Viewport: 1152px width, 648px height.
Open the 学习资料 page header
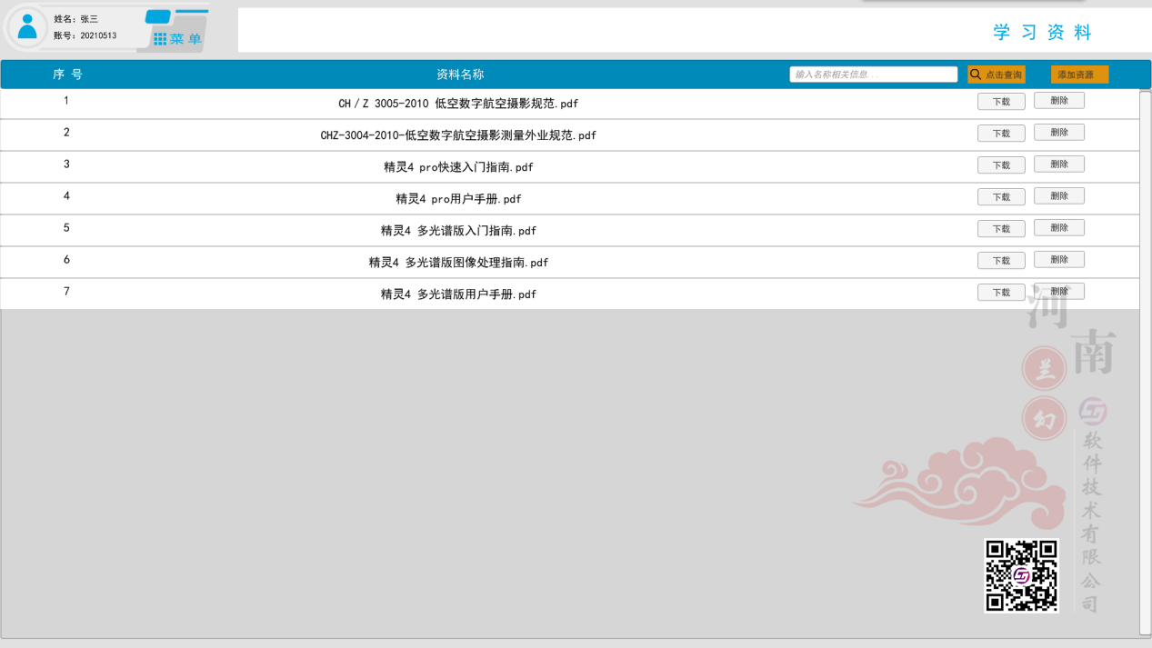1044,32
